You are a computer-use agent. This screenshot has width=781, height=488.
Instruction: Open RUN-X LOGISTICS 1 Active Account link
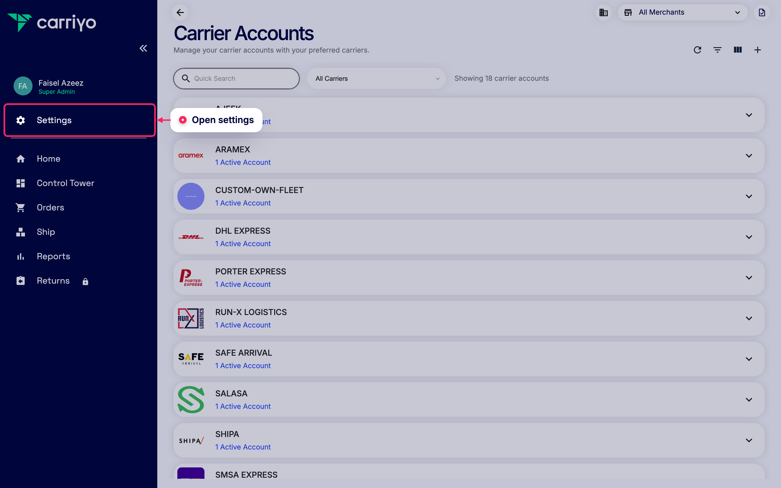pos(243,325)
